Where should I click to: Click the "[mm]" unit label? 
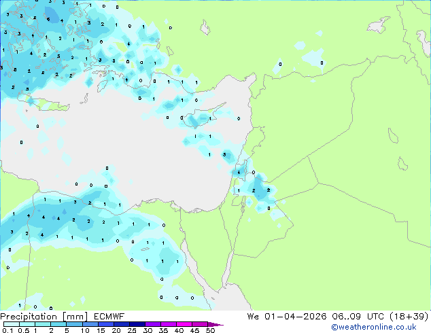(75, 317)
